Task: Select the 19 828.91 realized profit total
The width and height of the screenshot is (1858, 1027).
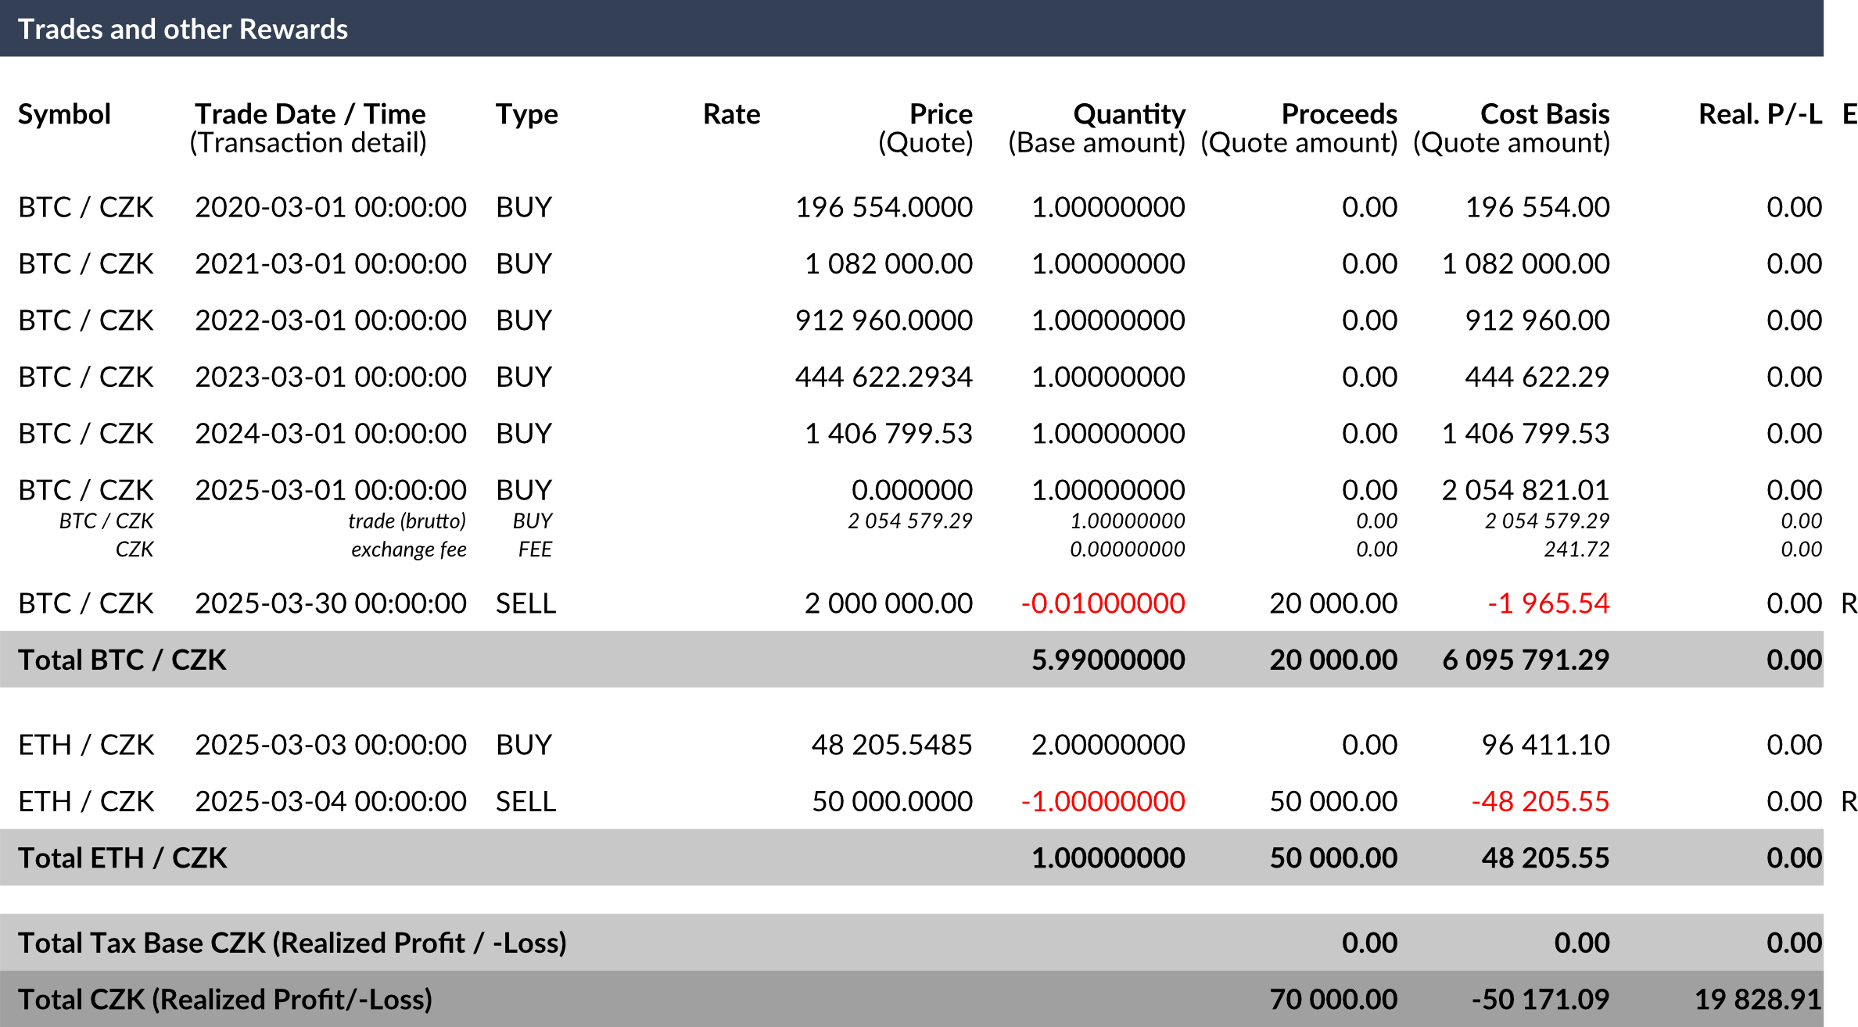Action: click(x=1758, y=1000)
